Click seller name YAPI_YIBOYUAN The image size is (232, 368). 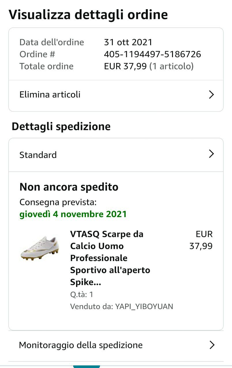click(x=144, y=306)
